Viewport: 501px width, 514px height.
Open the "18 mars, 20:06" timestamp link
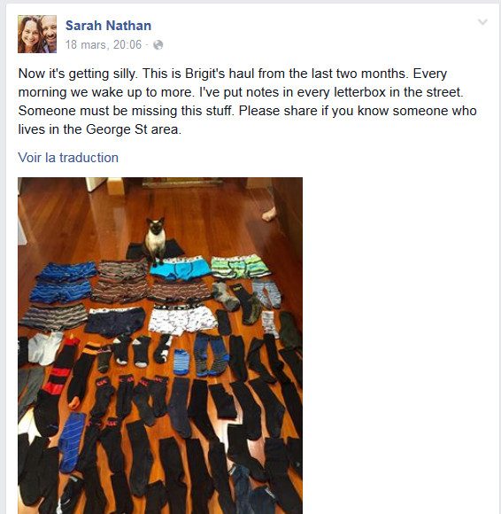click(x=104, y=44)
